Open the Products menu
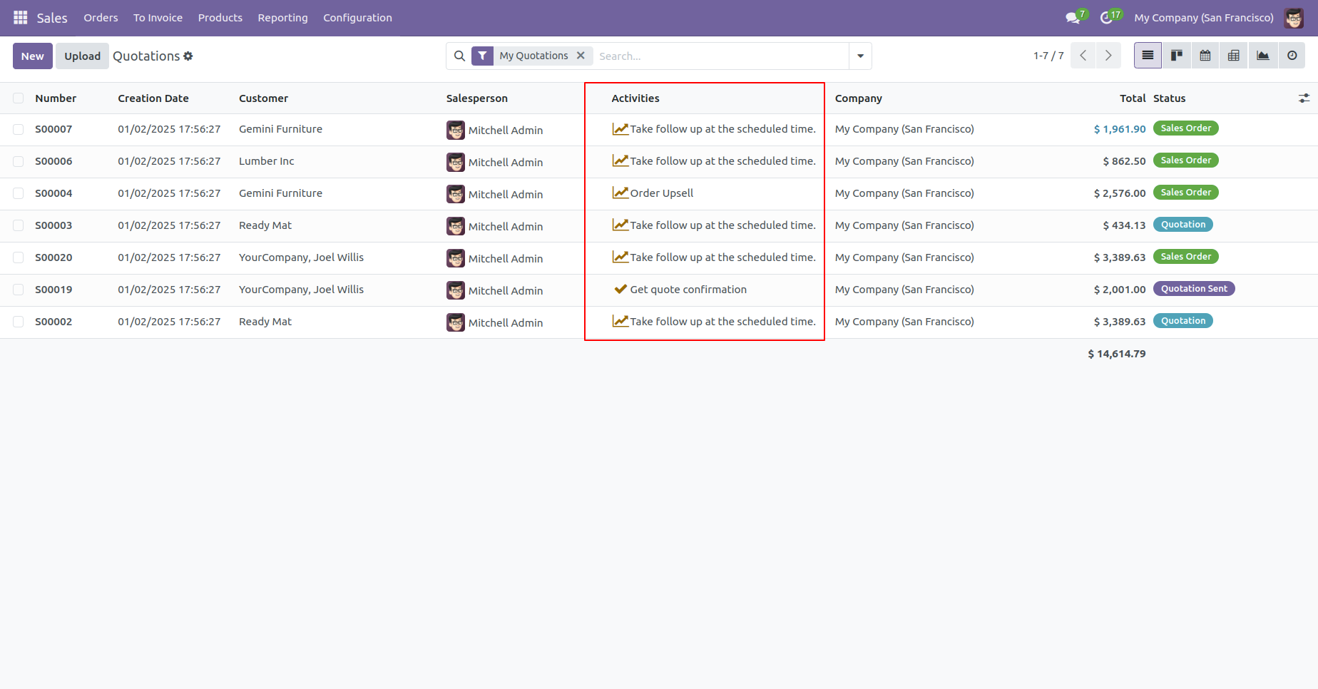The image size is (1318, 689). [220, 18]
